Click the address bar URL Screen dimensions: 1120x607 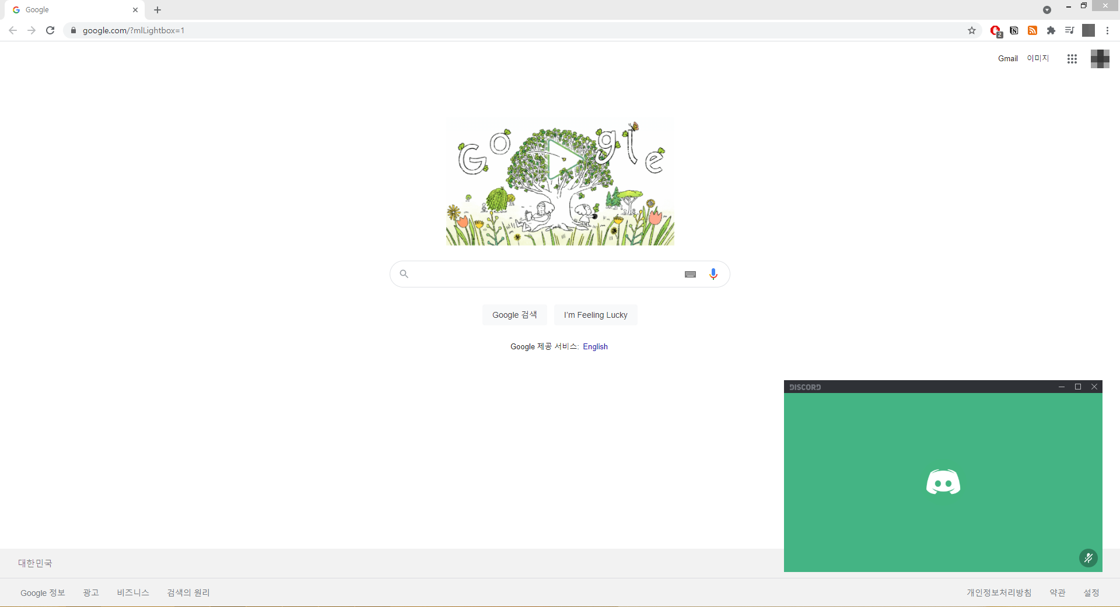pyautogui.click(x=134, y=30)
